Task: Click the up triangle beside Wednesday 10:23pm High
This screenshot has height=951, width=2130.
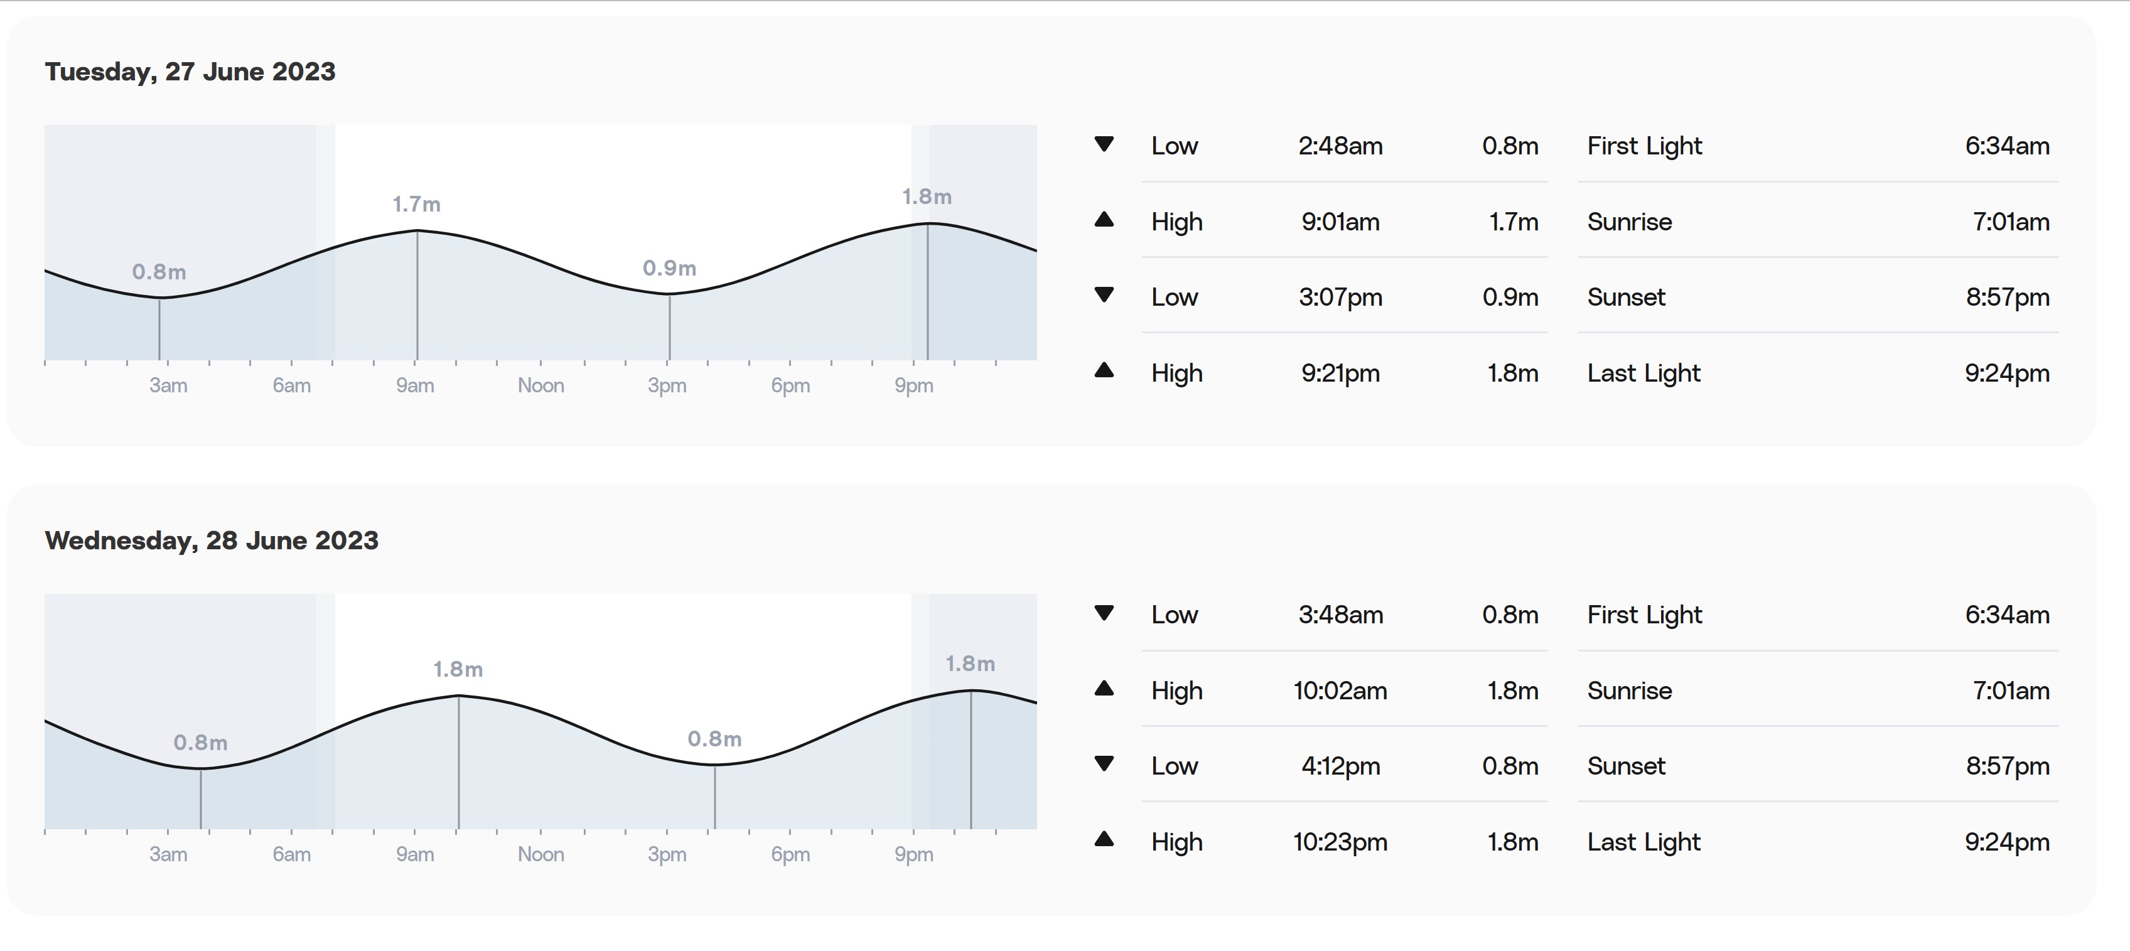Action: [x=1104, y=839]
